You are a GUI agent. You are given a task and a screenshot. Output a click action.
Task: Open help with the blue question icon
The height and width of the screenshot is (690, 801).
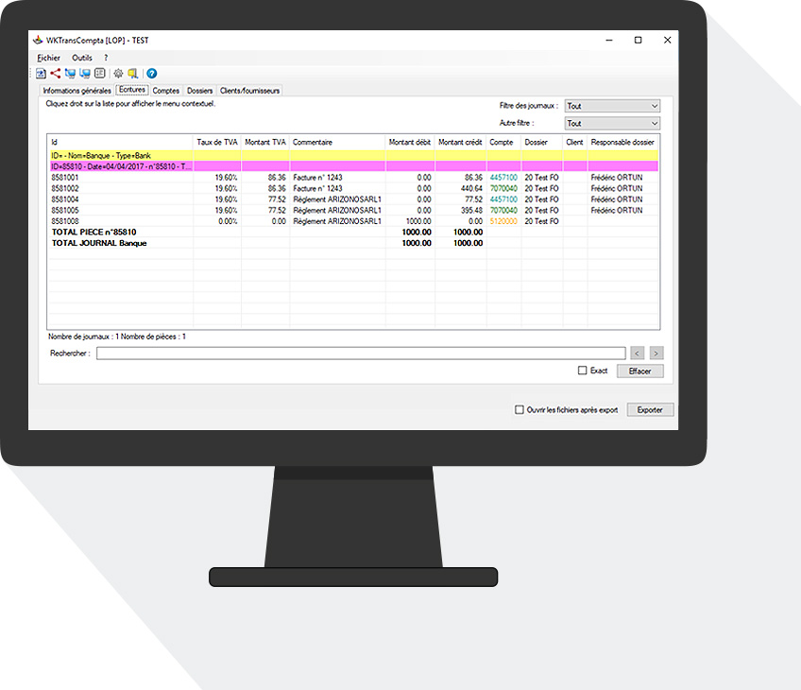[x=152, y=73]
